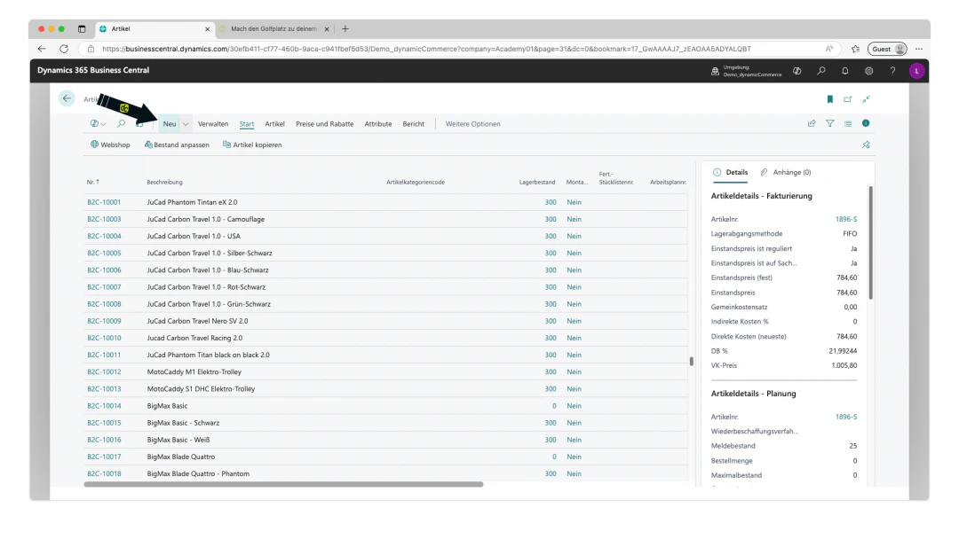
Task: Toggle the FactBox info pane icon
Action: tap(866, 123)
